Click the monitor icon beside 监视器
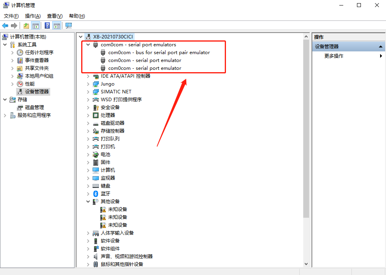This screenshot has height=275, width=386. point(95,178)
